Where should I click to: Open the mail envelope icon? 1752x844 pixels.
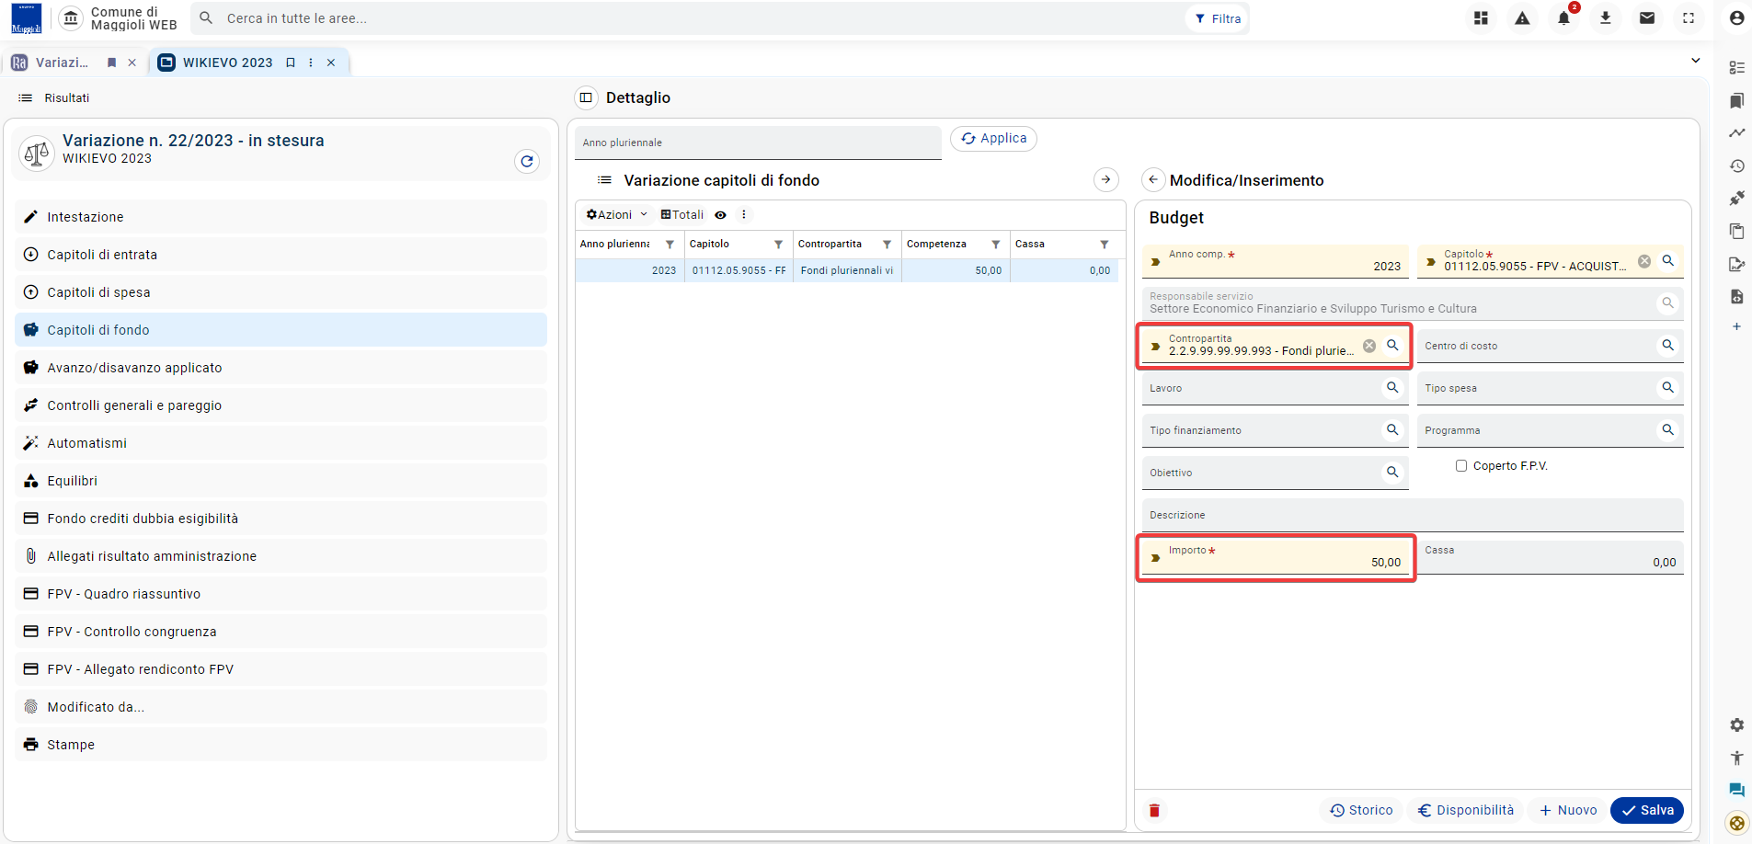coord(1647,18)
